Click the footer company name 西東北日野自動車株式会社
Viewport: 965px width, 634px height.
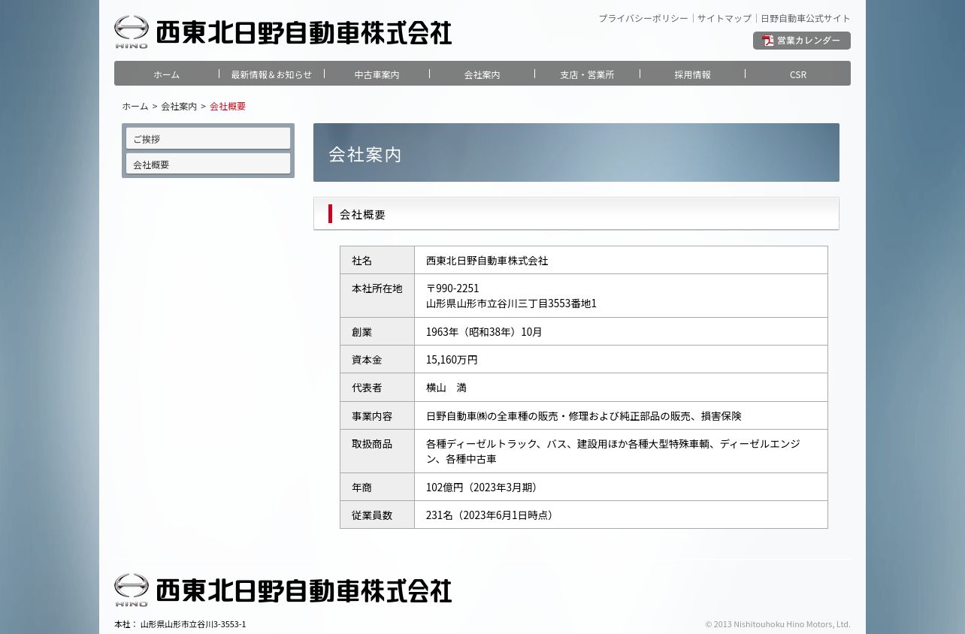304,590
